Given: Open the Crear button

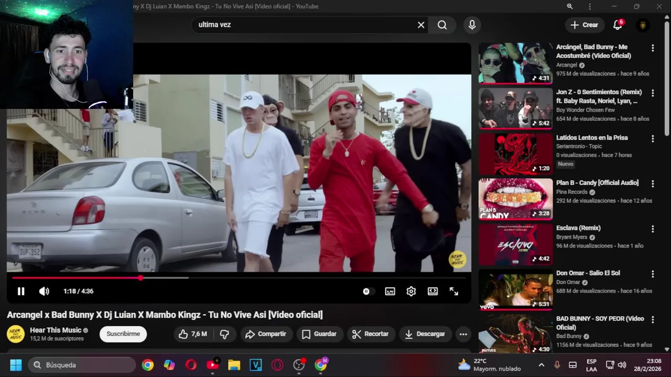Looking at the screenshot, I should pyautogui.click(x=585, y=25).
